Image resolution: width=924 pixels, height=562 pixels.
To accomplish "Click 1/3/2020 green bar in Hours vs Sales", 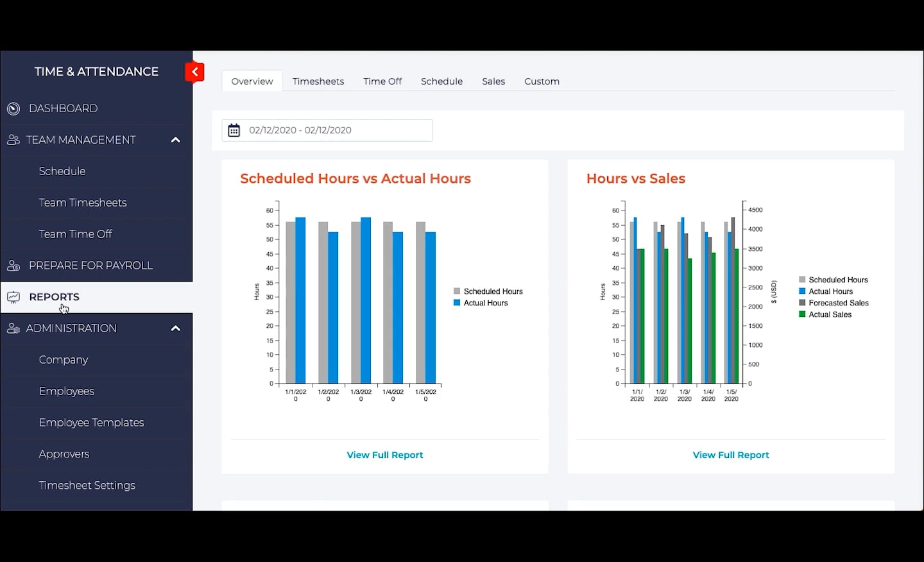I will (690, 321).
